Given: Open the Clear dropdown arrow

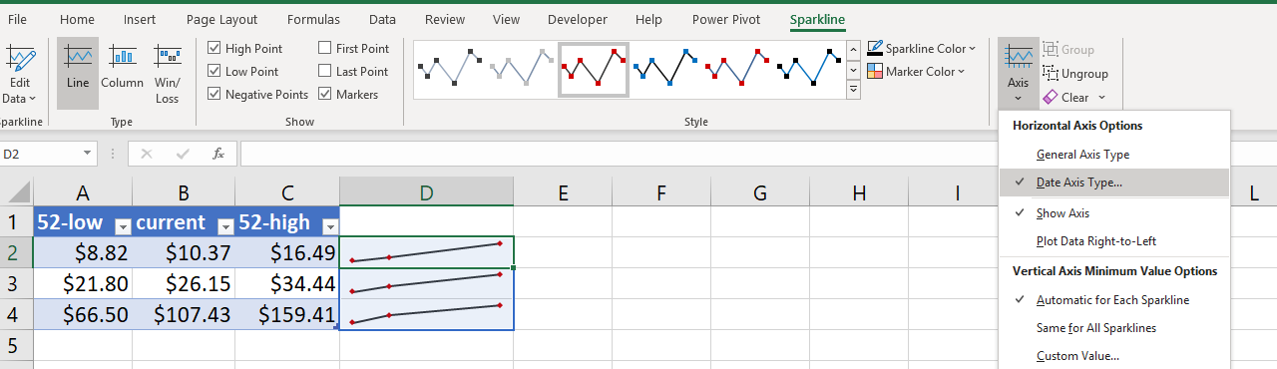Looking at the screenshot, I should click(1101, 98).
